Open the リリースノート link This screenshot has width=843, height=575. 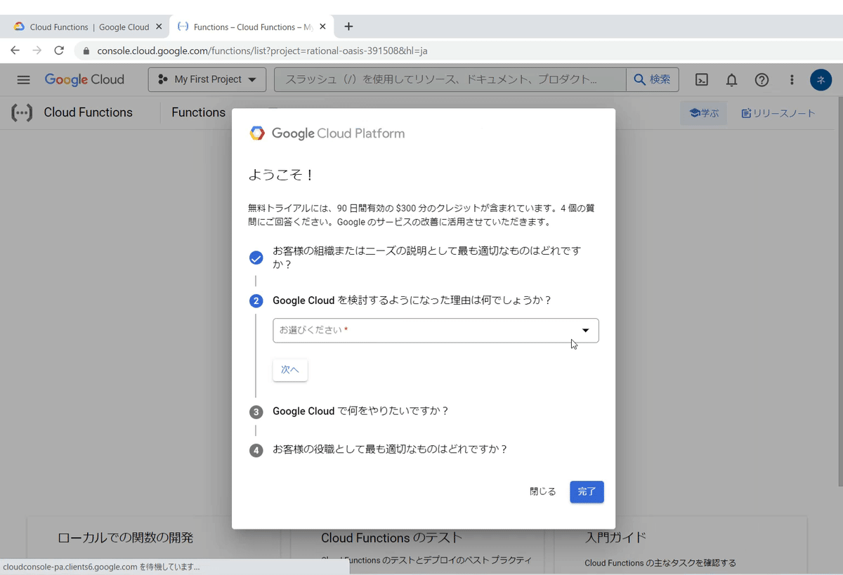tap(778, 112)
